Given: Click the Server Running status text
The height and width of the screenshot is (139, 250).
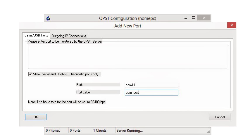Looking at the screenshot, I should (130, 131).
